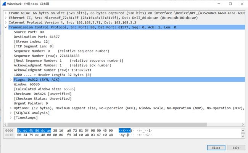Select Acknowledgment number (raw): 1515073711 row
Screen dimensions: 248x153
53,70
